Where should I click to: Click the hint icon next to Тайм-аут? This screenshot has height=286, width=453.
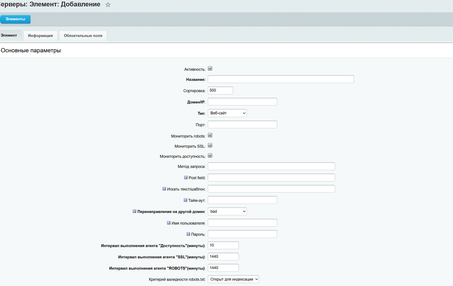pyautogui.click(x=185, y=200)
